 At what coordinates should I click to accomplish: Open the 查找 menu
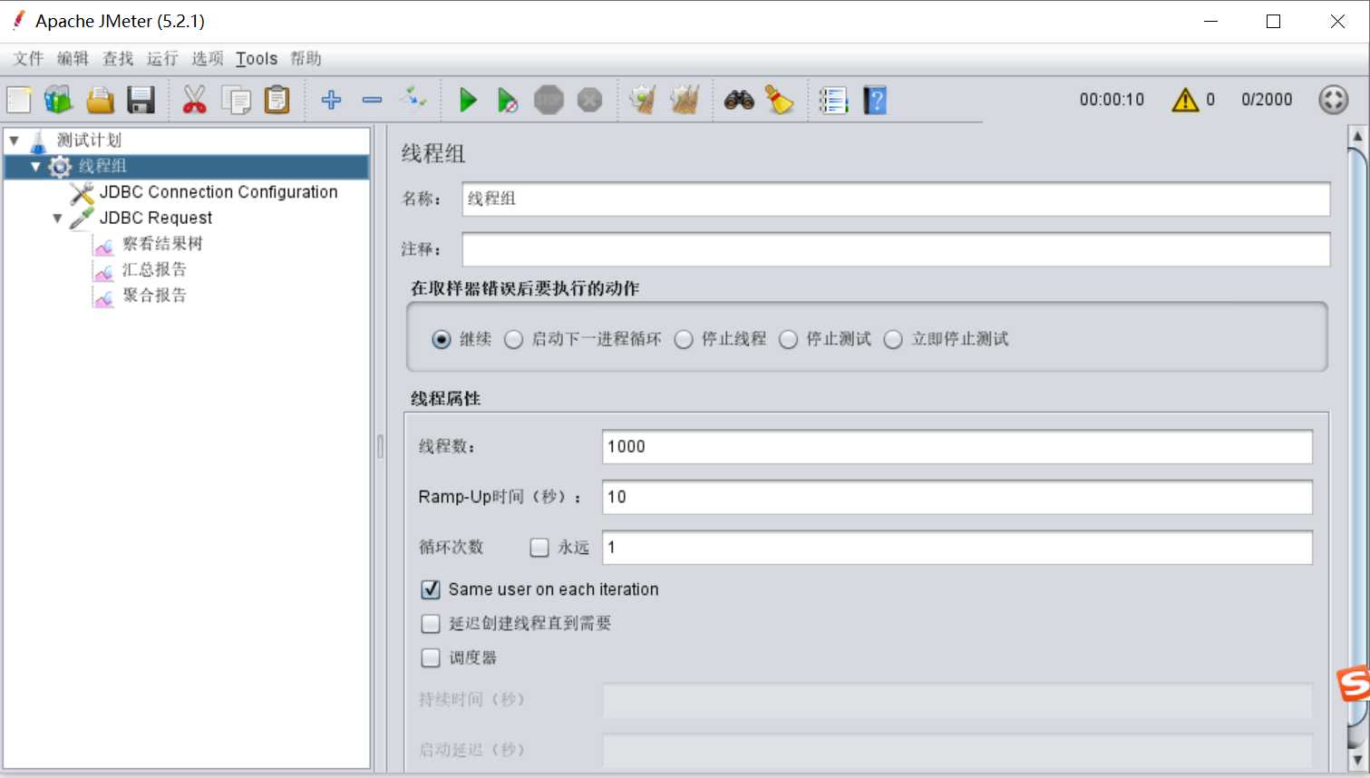118,59
